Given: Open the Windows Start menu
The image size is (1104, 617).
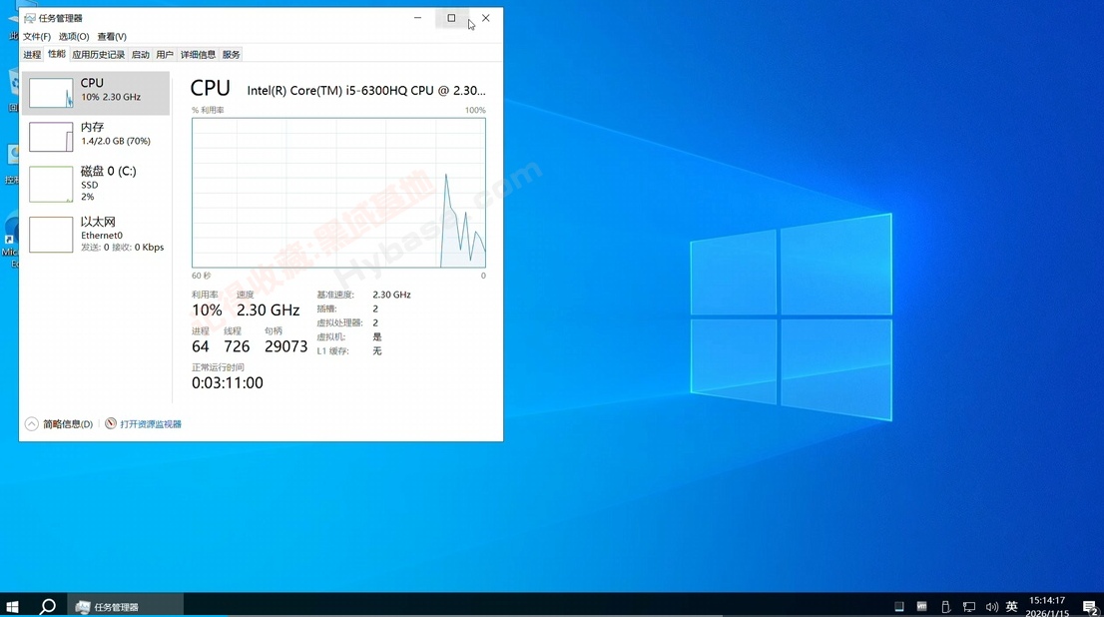Looking at the screenshot, I should coord(13,606).
